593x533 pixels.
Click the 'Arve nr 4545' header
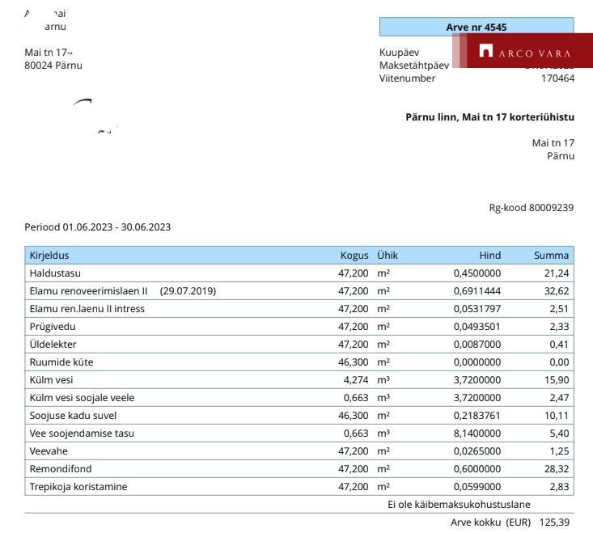(477, 27)
